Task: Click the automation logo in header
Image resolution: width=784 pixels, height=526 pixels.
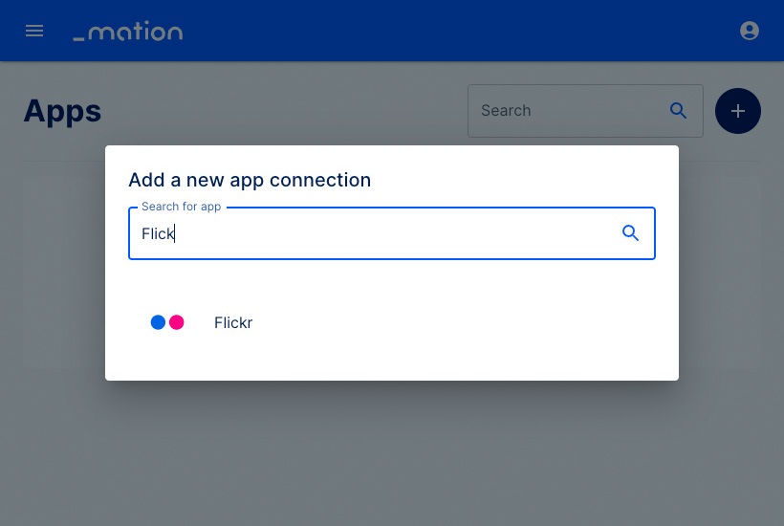Action: coord(128,31)
